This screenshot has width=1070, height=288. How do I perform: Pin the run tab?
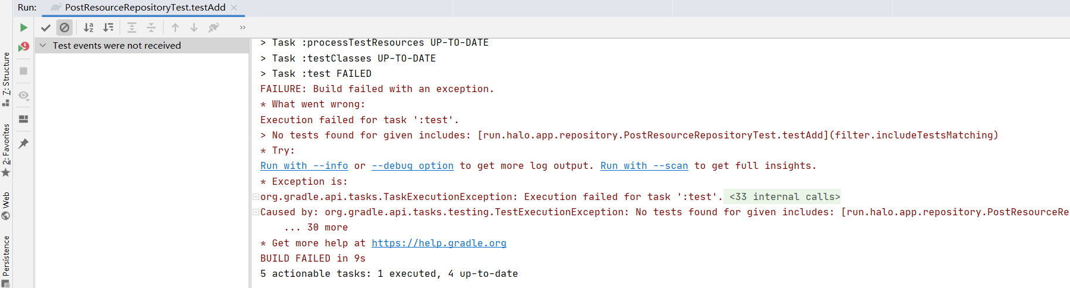pyautogui.click(x=23, y=144)
